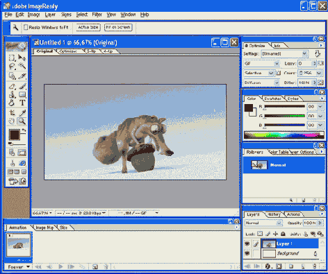Select the Zoom tool in the toolbox
This screenshot has height=274, width=328.
pos(22,121)
